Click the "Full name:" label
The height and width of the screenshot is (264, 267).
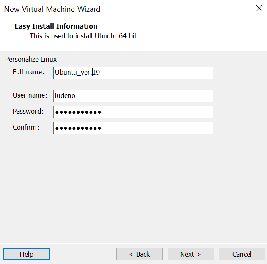coord(28,72)
